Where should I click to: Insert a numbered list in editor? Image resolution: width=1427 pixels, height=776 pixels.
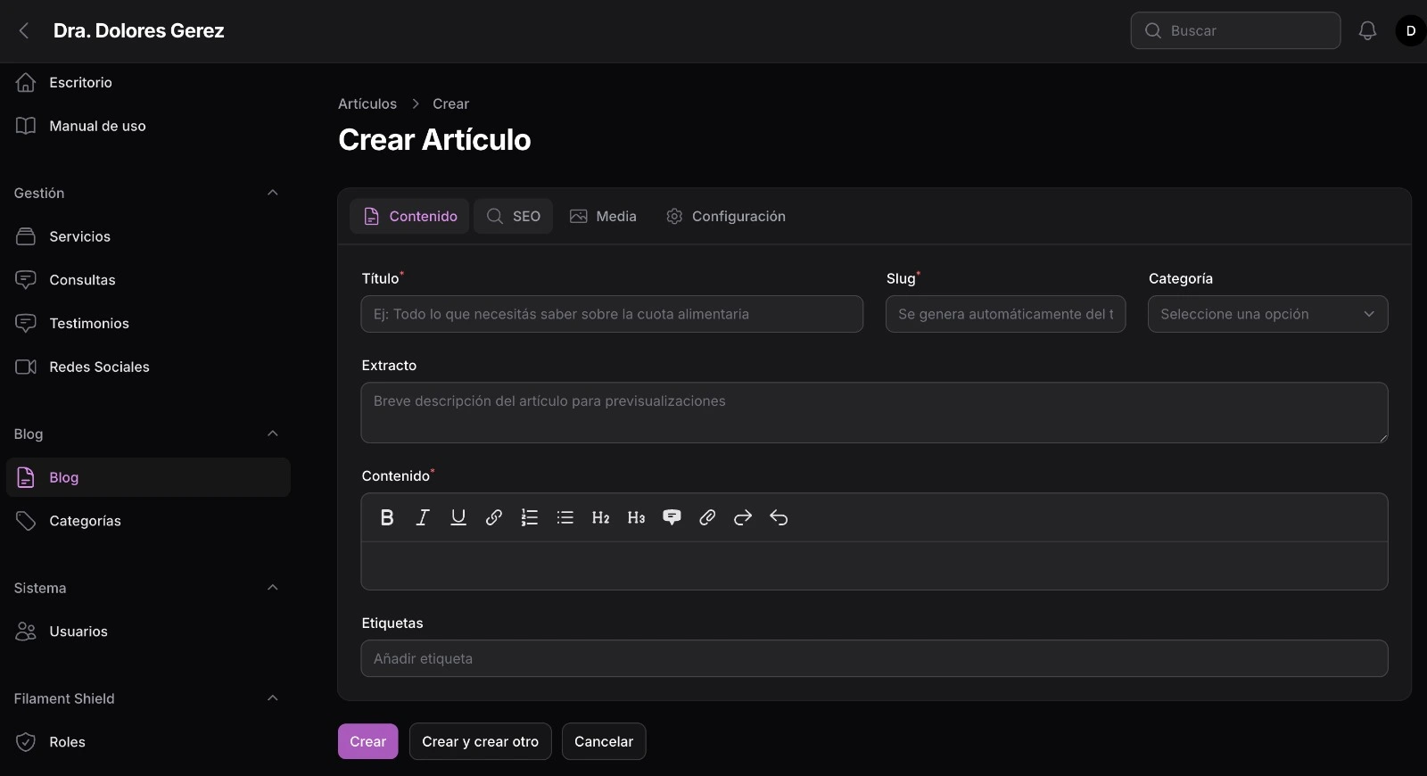click(530, 517)
